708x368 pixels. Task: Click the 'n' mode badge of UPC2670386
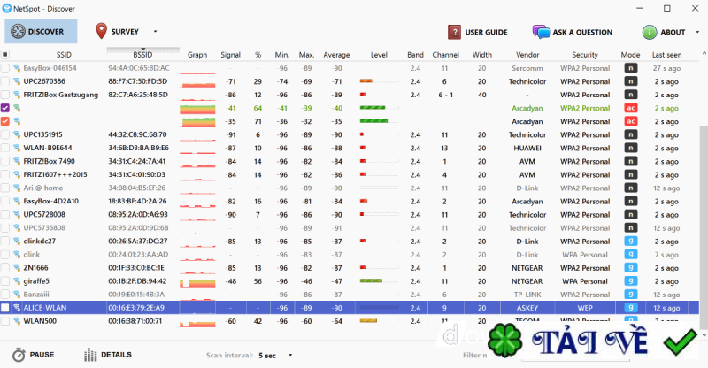pos(630,81)
